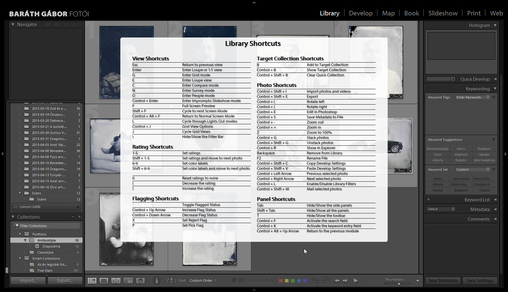The width and height of the screenshot is (508, 292).
Task: Collapse the Navigator panel
Action: click(x=13, y=24)
